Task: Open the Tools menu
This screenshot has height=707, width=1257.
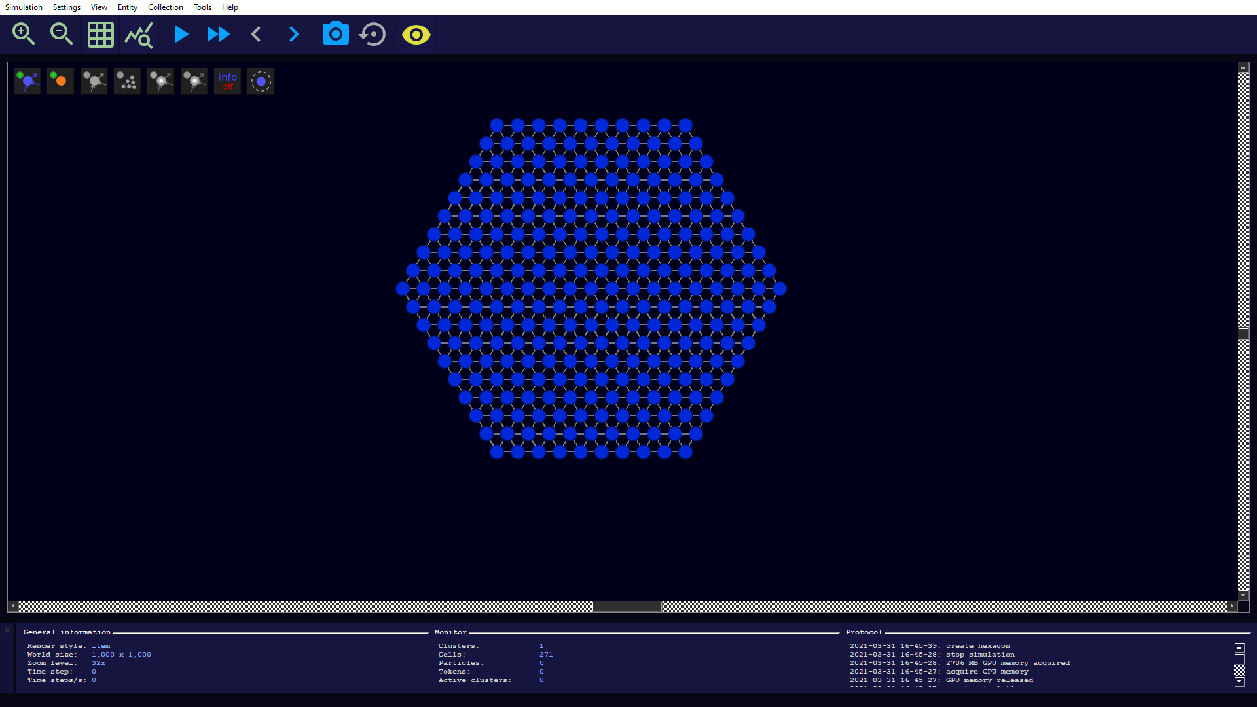Action: point(202,7)
